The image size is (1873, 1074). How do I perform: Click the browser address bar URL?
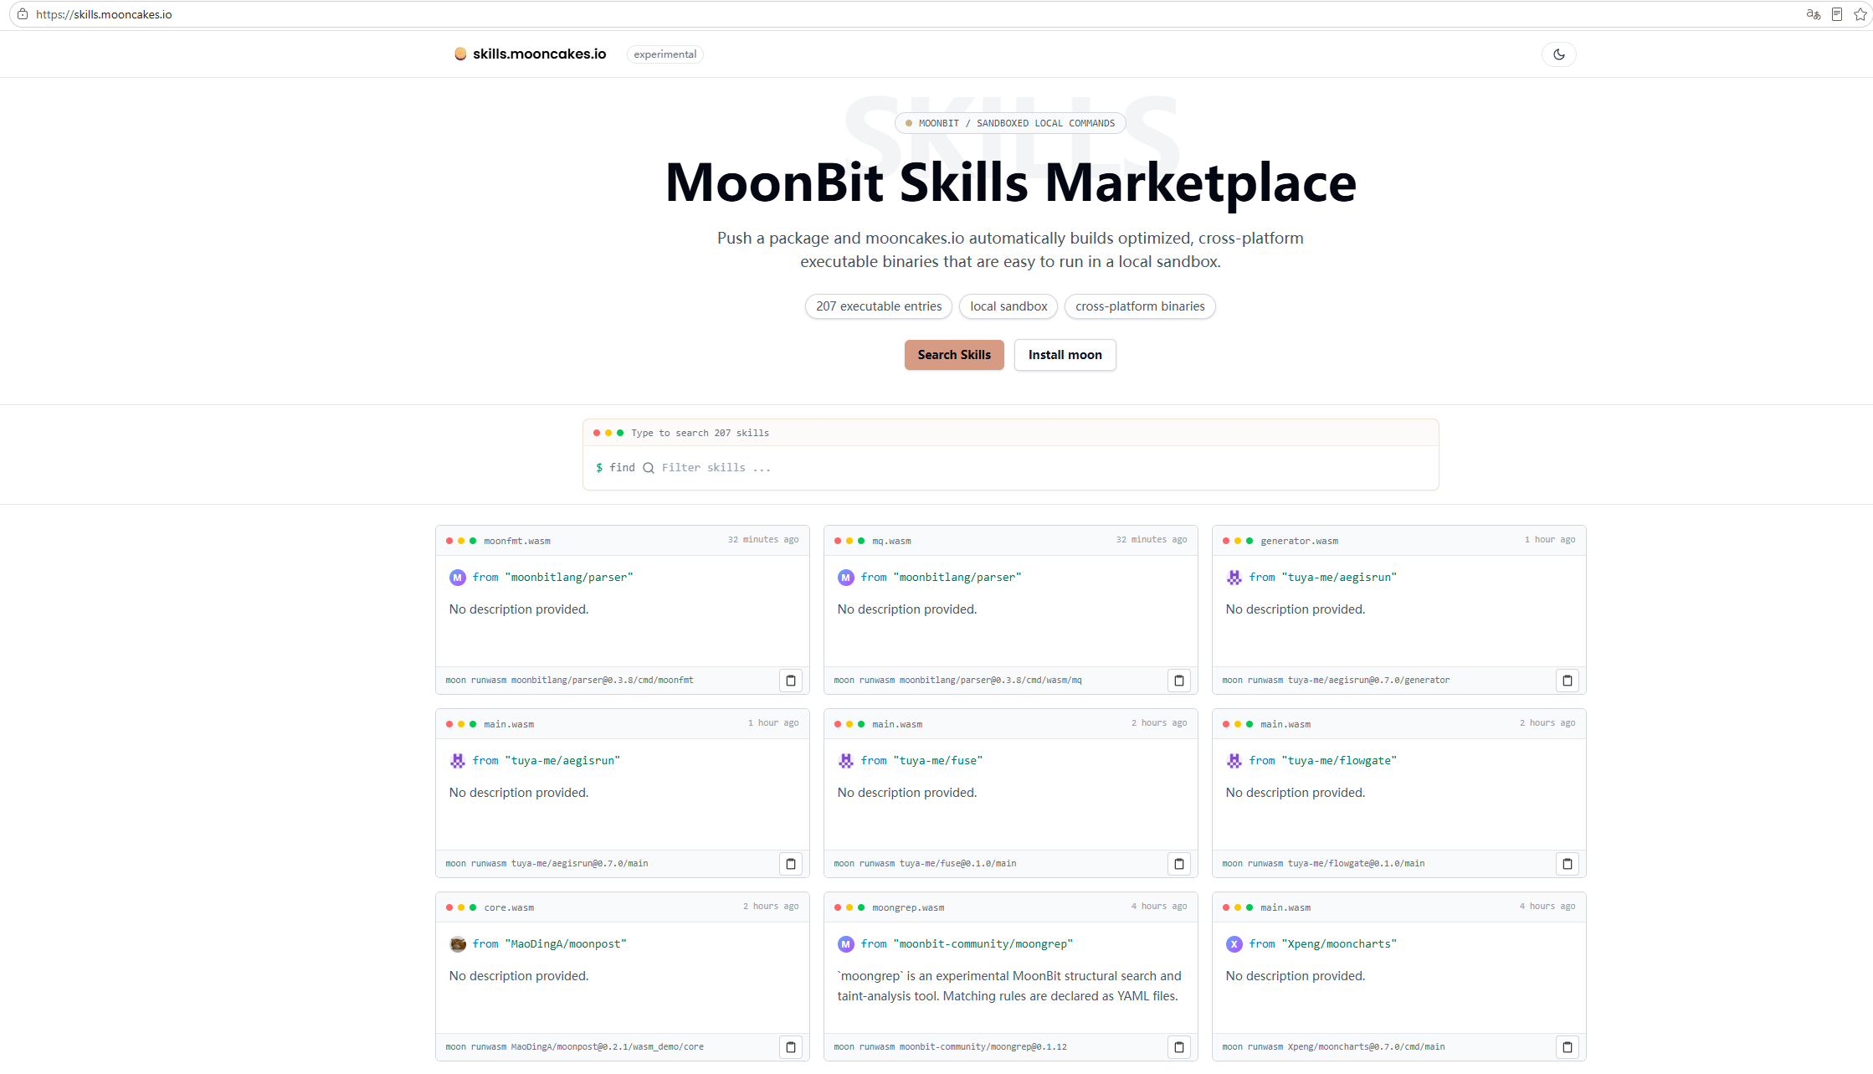pos(104,14)
